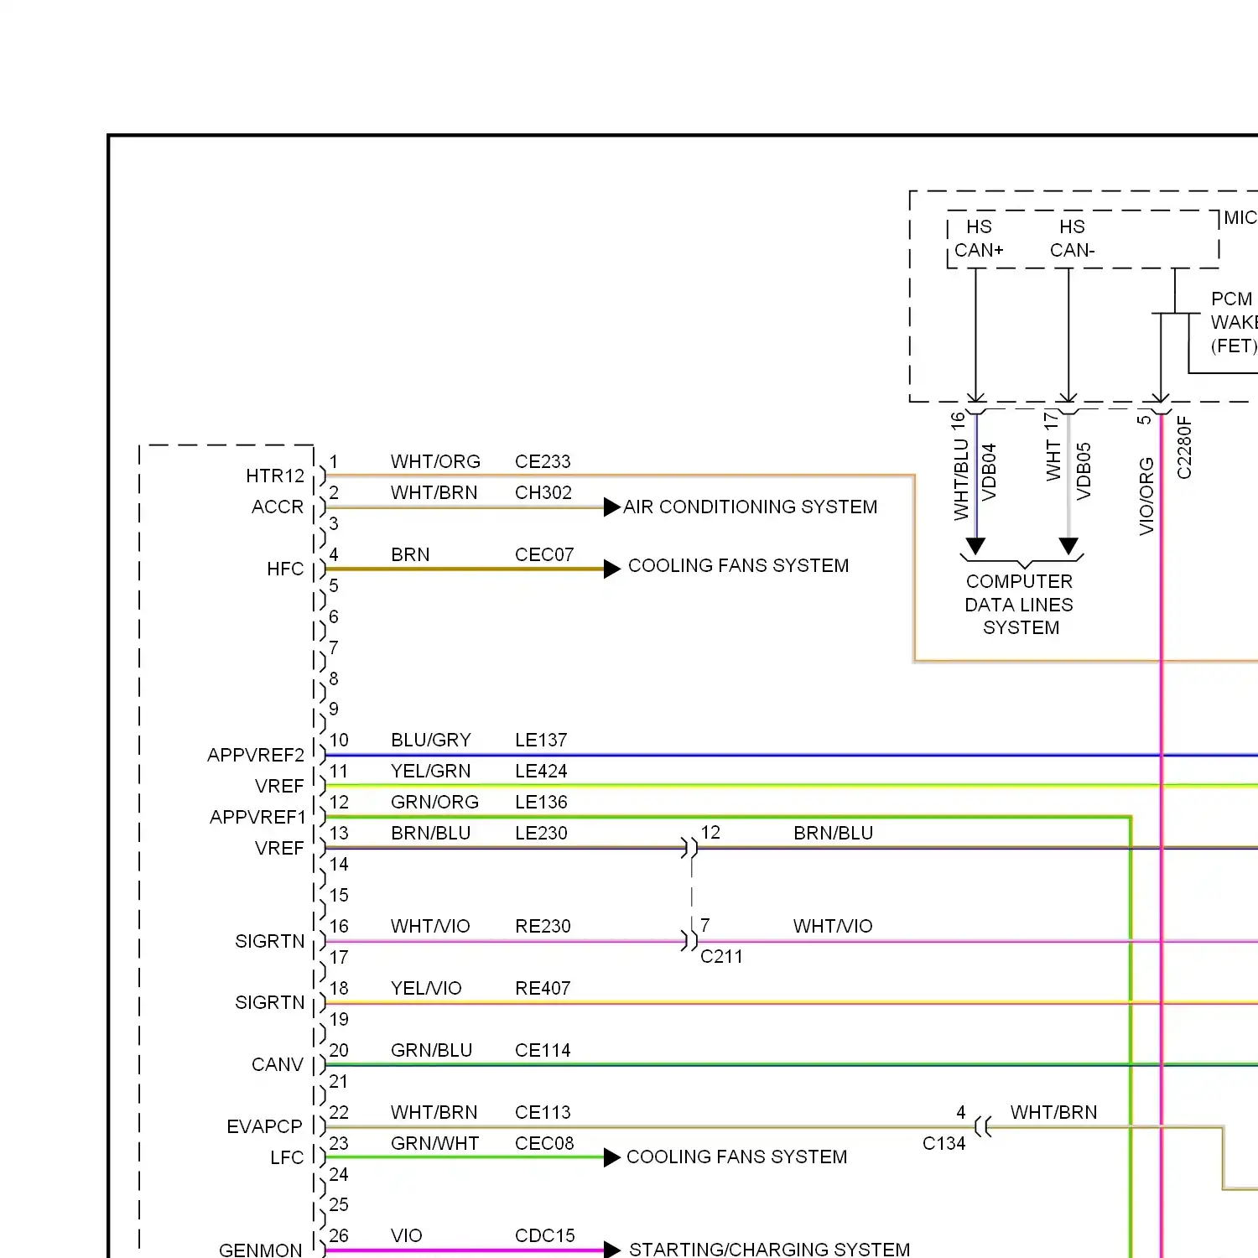Image resolution: width=1258 pixels, height=1258 pixels.
Task: Click COOLING FANS SYSTEM beside CEC08
Action: pyautogui.click(x=737, y=1157)
